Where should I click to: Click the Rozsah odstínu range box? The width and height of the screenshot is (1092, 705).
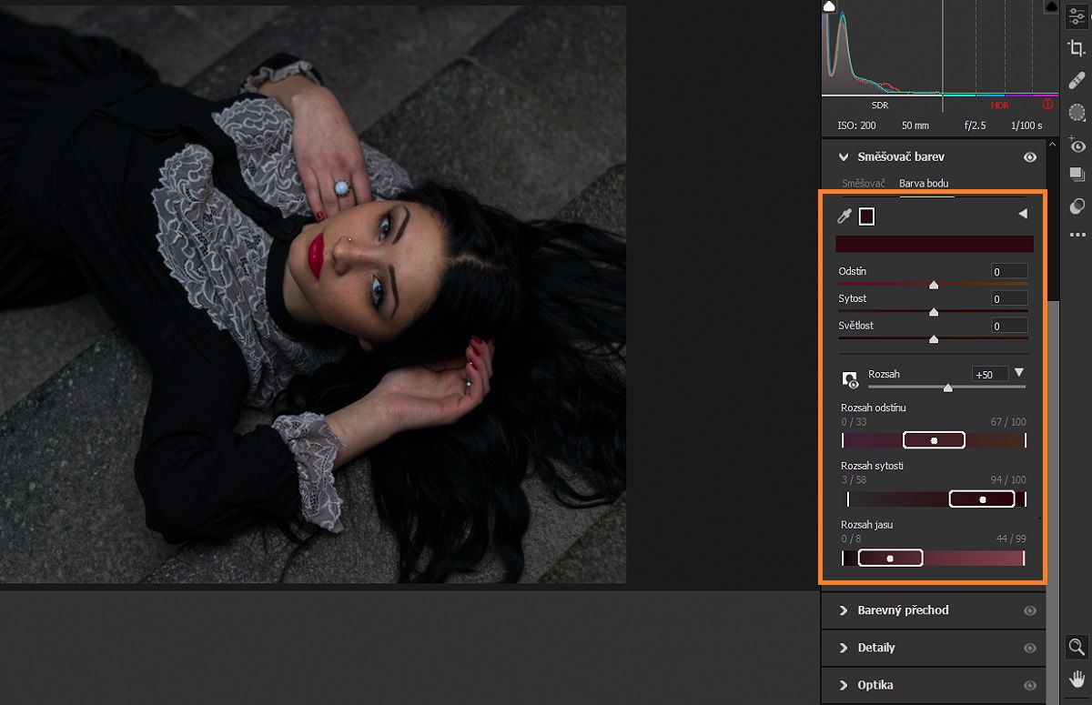point(934,440)
